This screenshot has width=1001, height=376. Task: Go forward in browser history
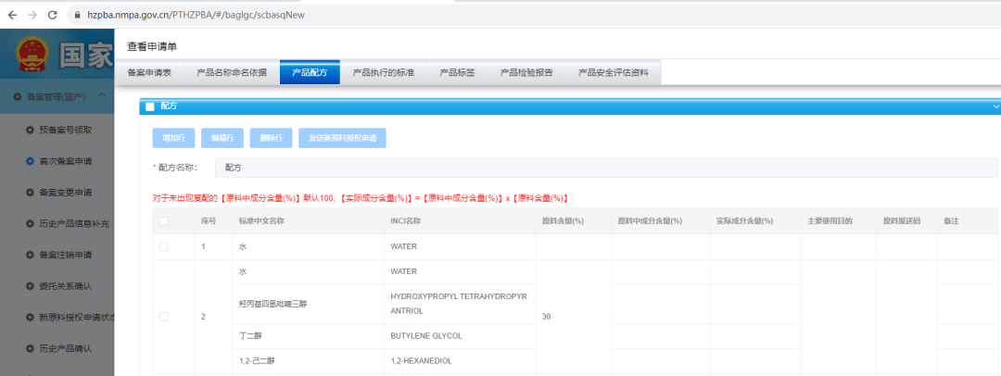click(32, 15)
